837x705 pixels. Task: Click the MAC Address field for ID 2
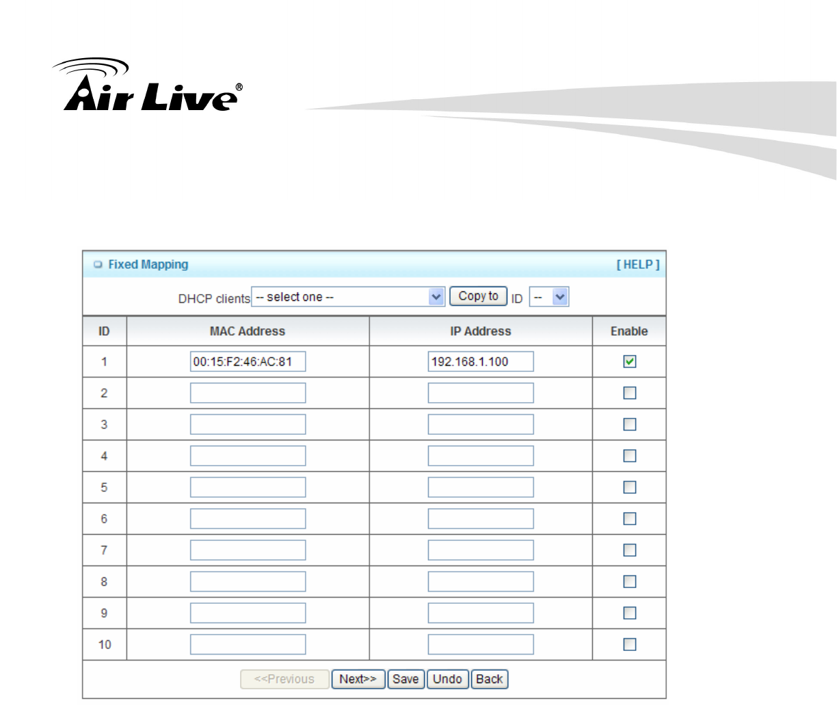tap(248, 393)
